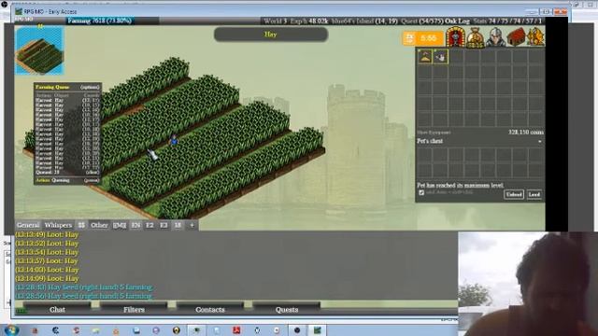598x336 pixels.
Task: Click the 328,150 coins text
Action: tap(525, 132)
